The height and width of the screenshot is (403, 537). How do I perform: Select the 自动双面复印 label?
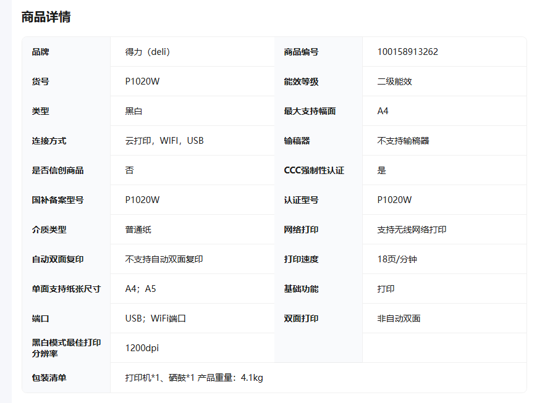click(x=57, y=259)
